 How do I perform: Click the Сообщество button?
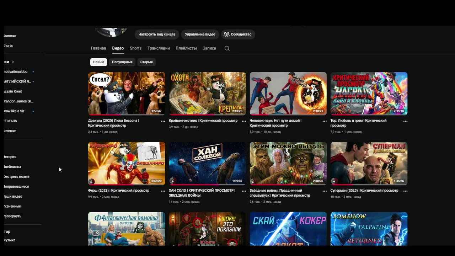click(237, 34)
